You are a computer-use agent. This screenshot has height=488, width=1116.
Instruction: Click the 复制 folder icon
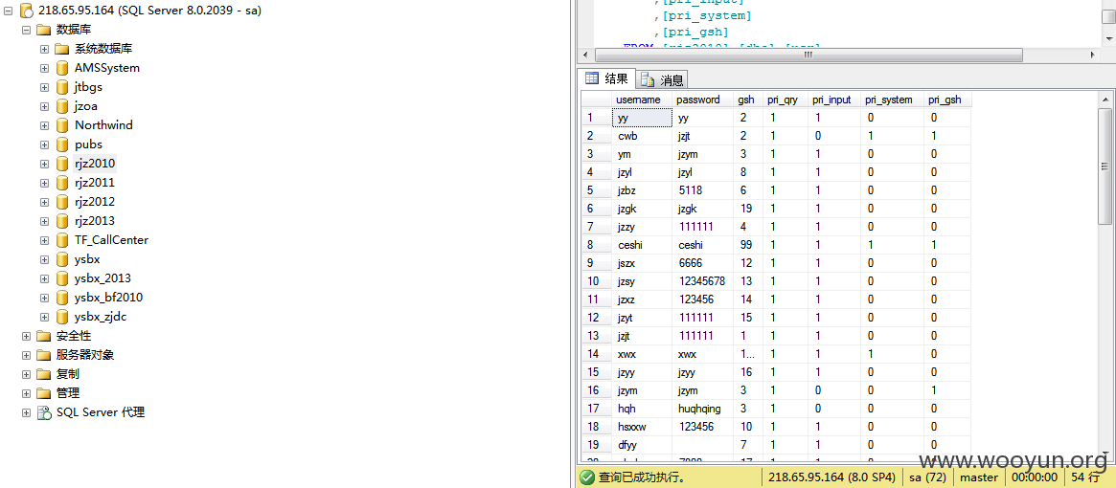[x=43, y=374]
